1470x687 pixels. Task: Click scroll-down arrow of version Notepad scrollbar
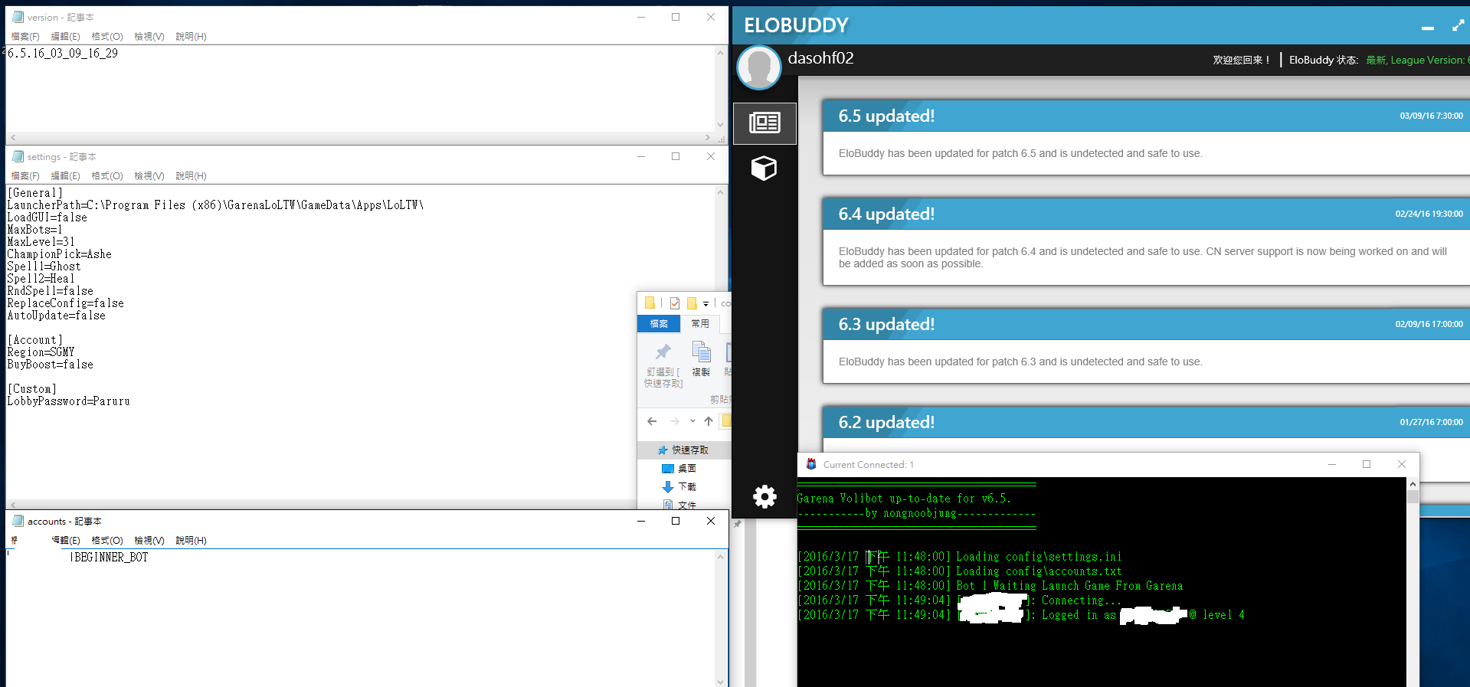(x=720, y=125)
